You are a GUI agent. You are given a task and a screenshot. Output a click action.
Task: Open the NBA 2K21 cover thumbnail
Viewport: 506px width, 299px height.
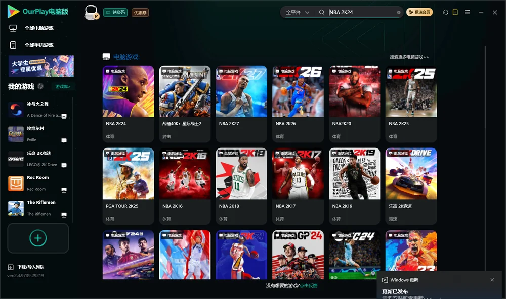[241, 255]
